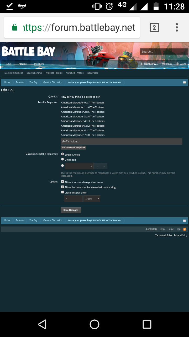
Task: Increase maximum responses with plus button
Action: tap(97, 166)
